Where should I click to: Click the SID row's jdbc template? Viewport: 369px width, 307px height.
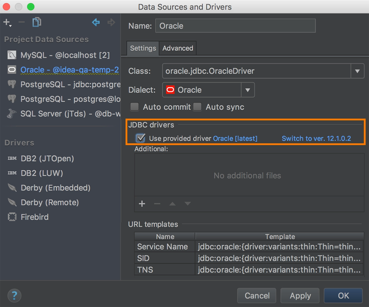(x=279, y=258)
